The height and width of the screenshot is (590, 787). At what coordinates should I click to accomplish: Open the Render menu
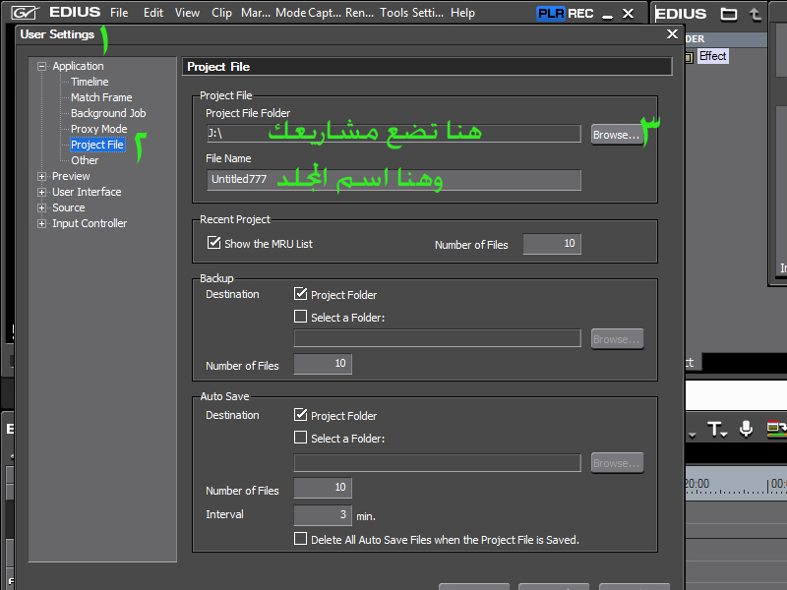(x=359, y=13)
